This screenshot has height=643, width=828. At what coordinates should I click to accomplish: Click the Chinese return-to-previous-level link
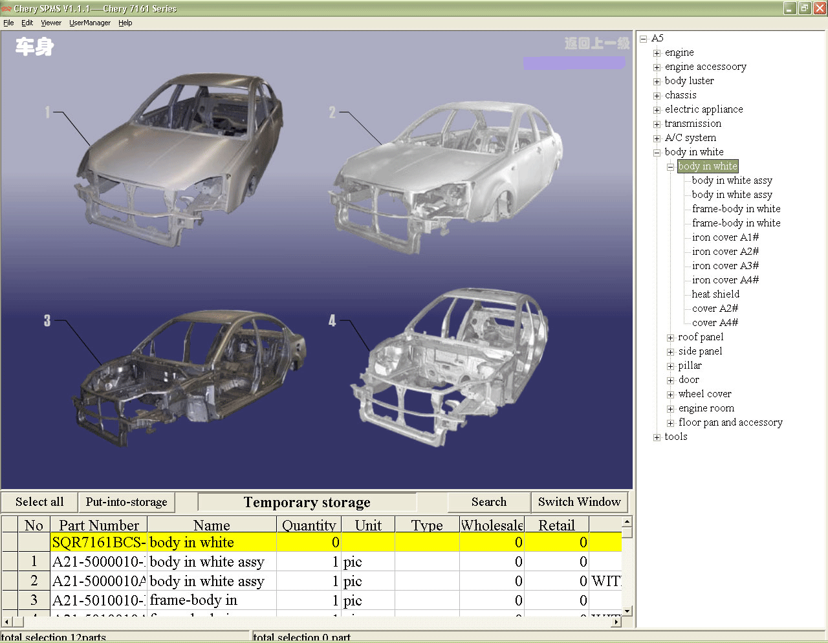596,43
